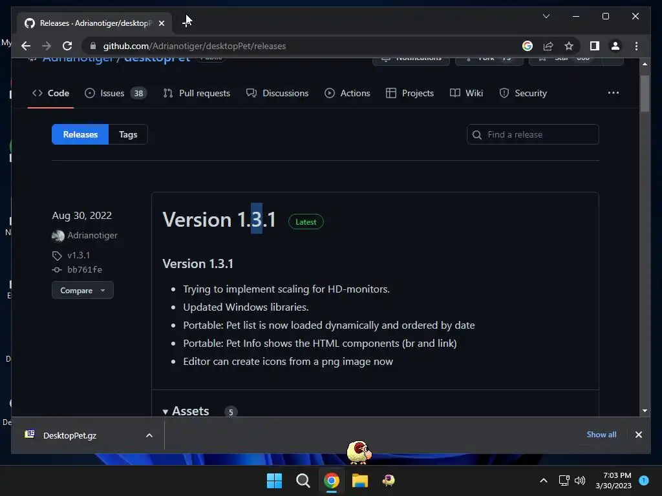The width and height of the screenshot is (662, 496).
Task: Open Windows taskbar search
Action: [x=303, y=480]
